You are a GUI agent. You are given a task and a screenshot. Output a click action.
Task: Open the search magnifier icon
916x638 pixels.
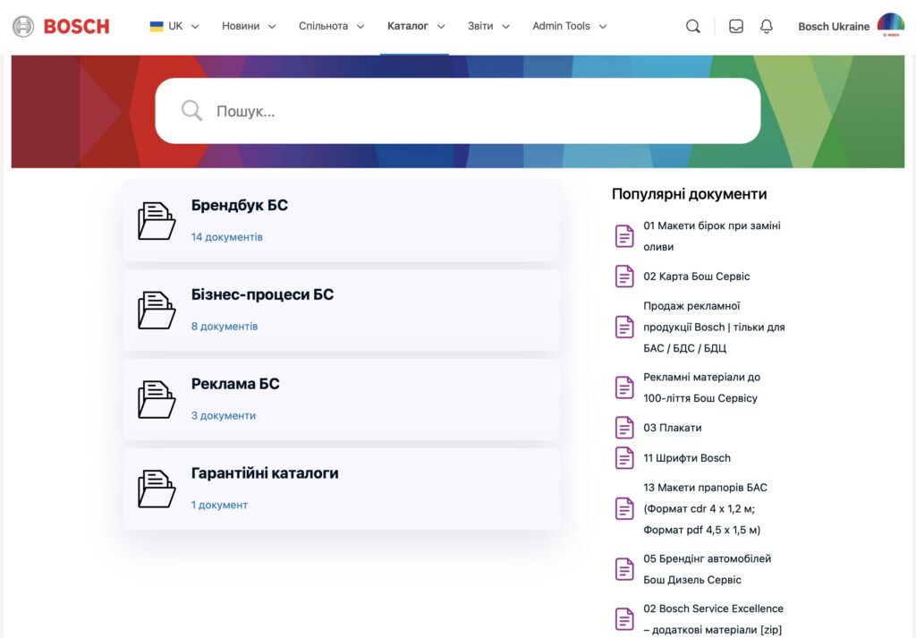coord(693,26)
